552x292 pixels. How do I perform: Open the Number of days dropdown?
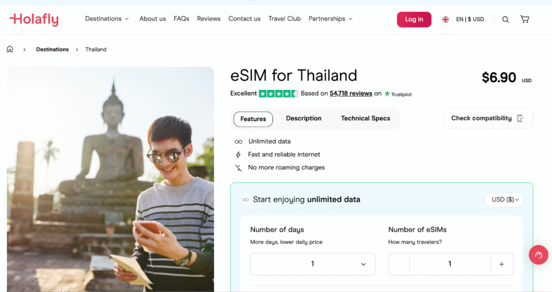click(313, 264)
